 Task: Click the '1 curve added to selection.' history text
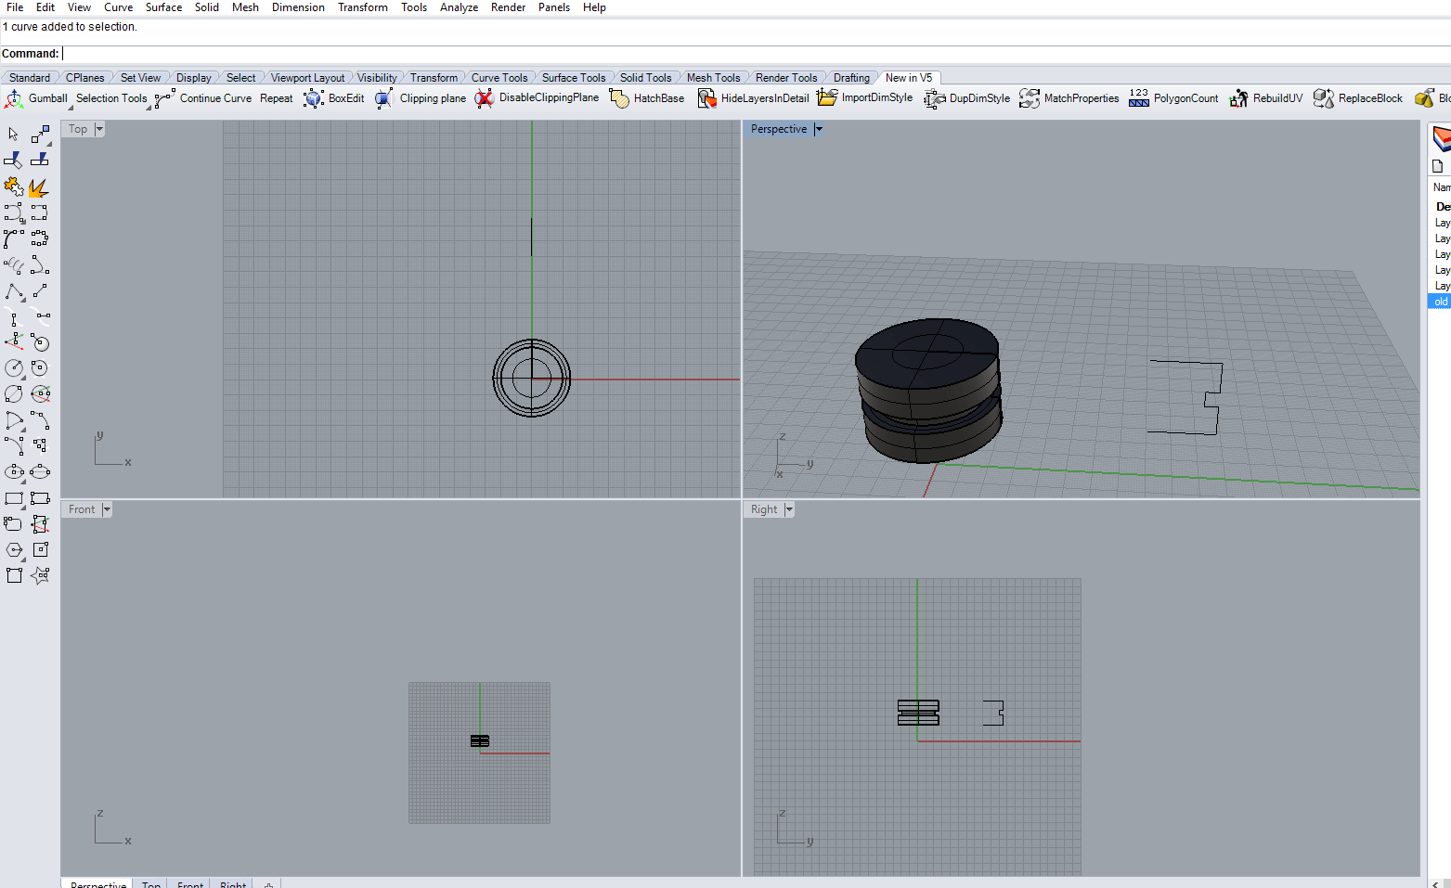(70, 27)
